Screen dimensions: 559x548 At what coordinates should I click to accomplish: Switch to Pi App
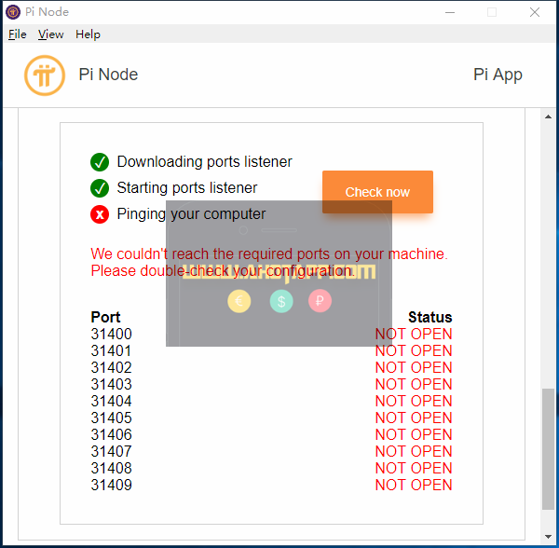click(498, 75)
